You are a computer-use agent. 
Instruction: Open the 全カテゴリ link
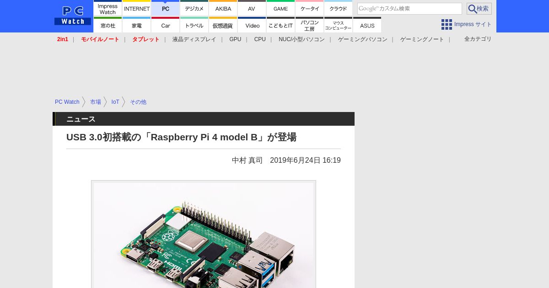click(478, 39)
